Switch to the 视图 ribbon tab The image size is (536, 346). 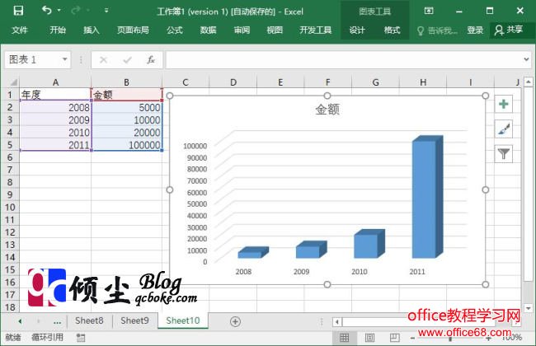275,30
